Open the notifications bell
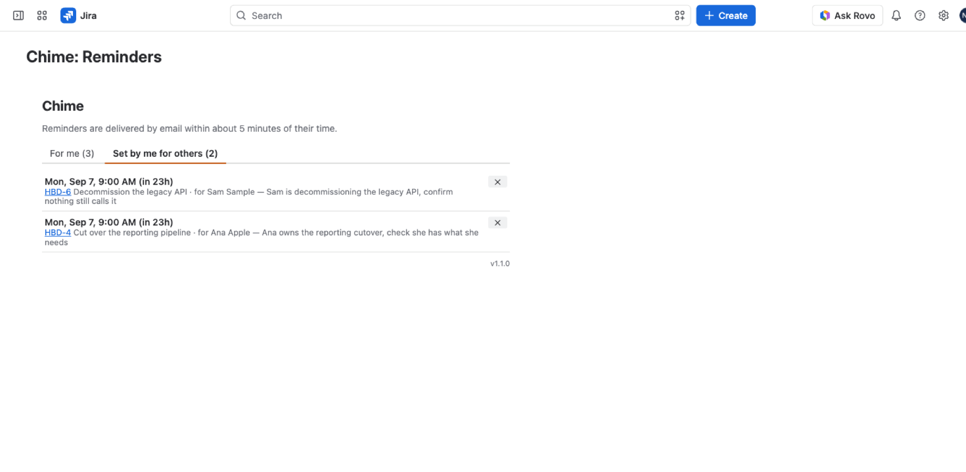The width and height of the screenshot is (966, 472). [x=896, y=16]
